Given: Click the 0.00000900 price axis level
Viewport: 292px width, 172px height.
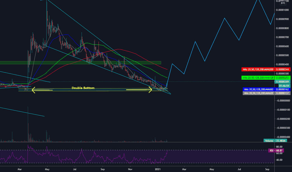Looking at the screenshot, I should tap(283, 19).
